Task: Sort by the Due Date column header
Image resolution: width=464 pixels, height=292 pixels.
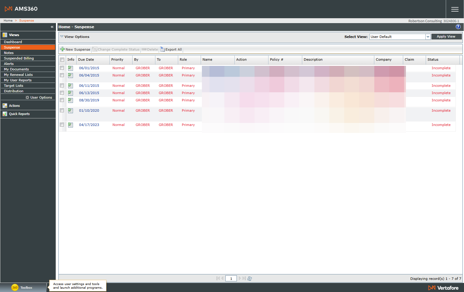Action: tap(86, 60)
